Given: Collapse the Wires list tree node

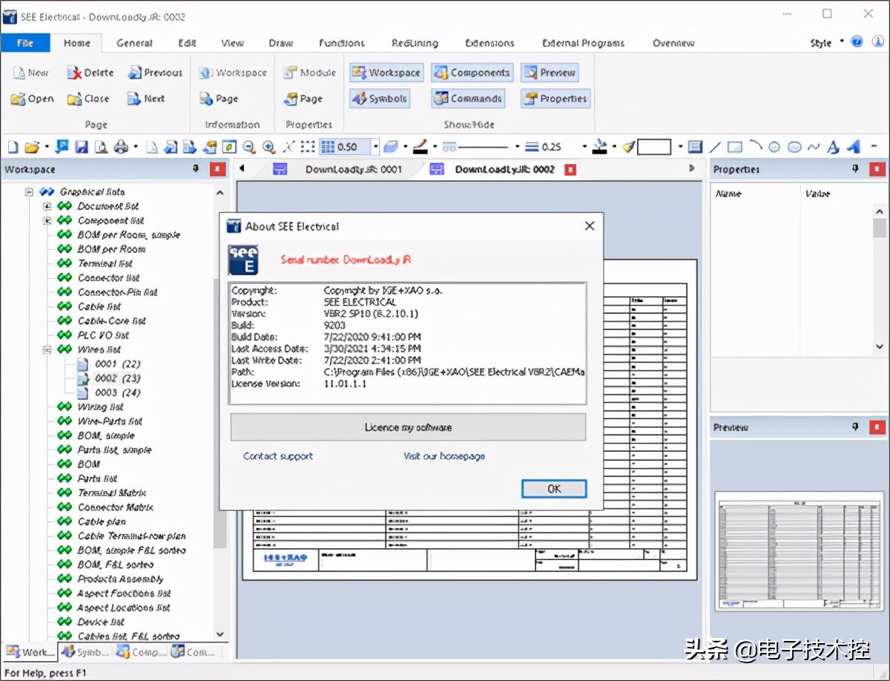Looking at the screenshot, I should (x=47, y=349).
